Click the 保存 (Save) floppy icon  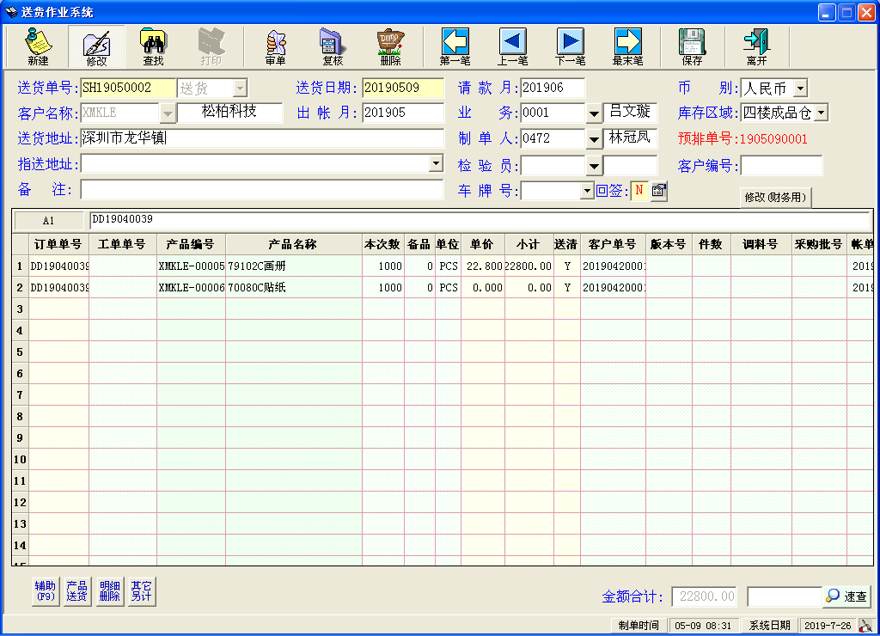point(692,46)
